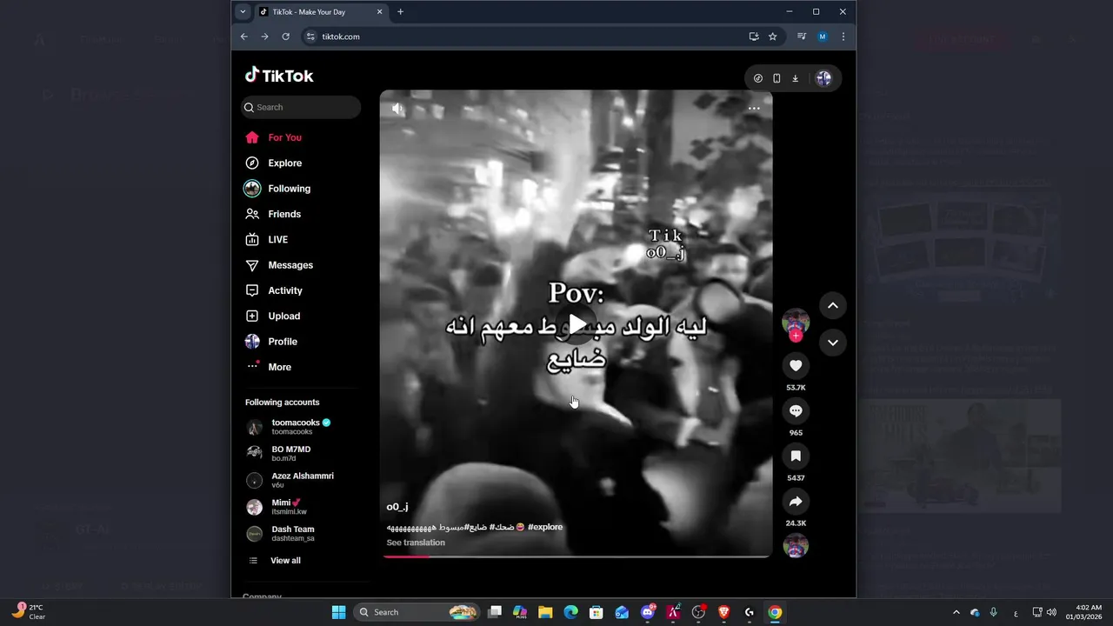Click the #explore hashtag
Image resolution: width=1113 pixels, height=626 pixels.
(545, 527)
